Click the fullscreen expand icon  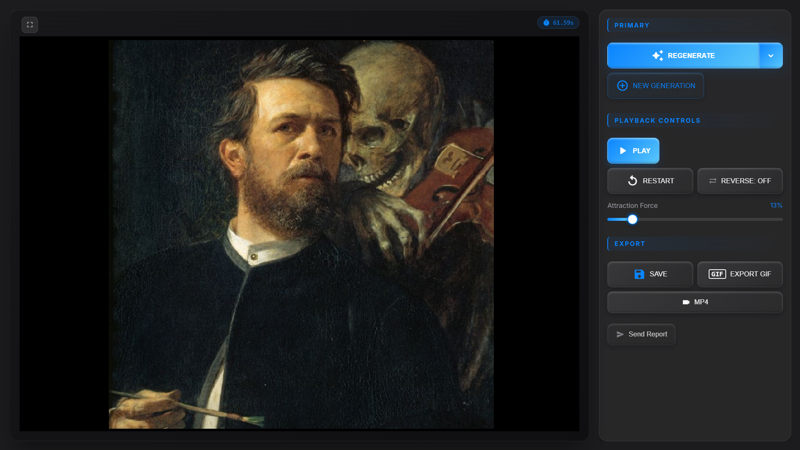[30, 25]
